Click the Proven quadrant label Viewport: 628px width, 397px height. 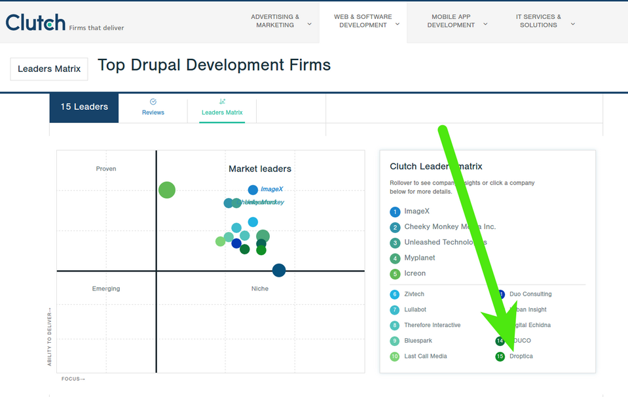105,169
